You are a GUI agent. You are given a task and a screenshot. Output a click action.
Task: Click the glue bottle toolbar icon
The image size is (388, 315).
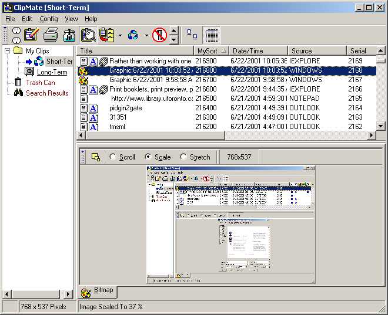pyautogui.click(x=69, y=35)
